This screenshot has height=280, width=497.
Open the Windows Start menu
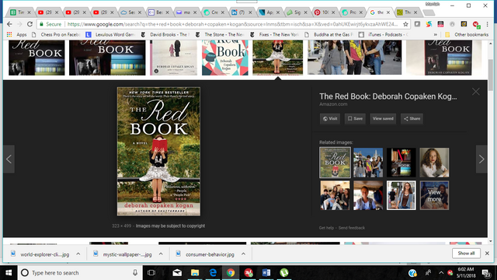(x=9, y=273)
